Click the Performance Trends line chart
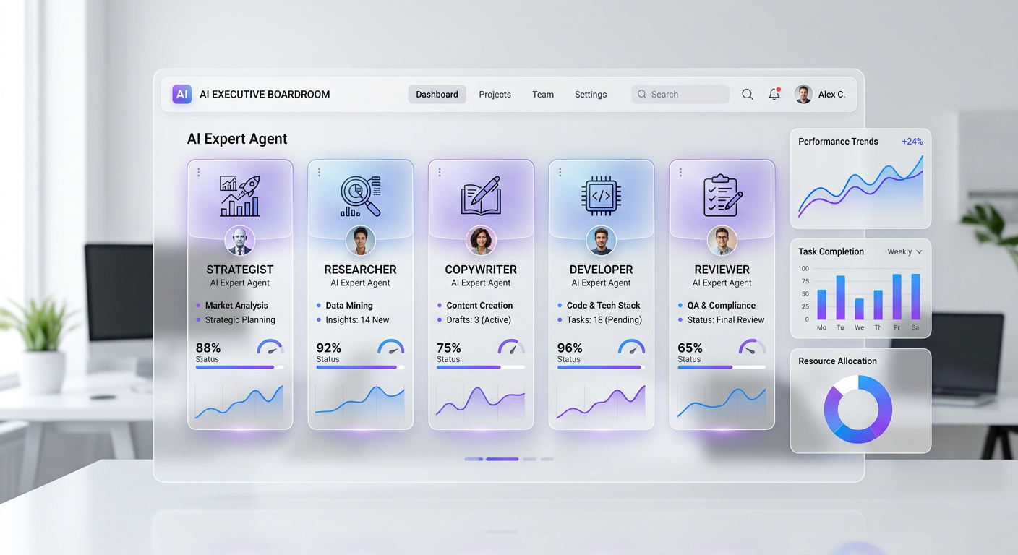Viewport: 1018px width, 555px height. point(860,186)
